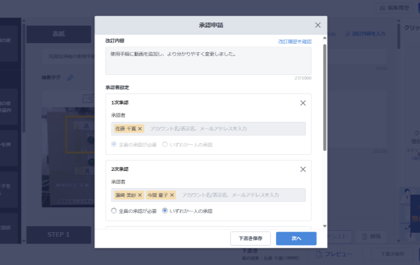
Task: Click the dialog vertical scrollbar thumb
Action: pos(324,97)
